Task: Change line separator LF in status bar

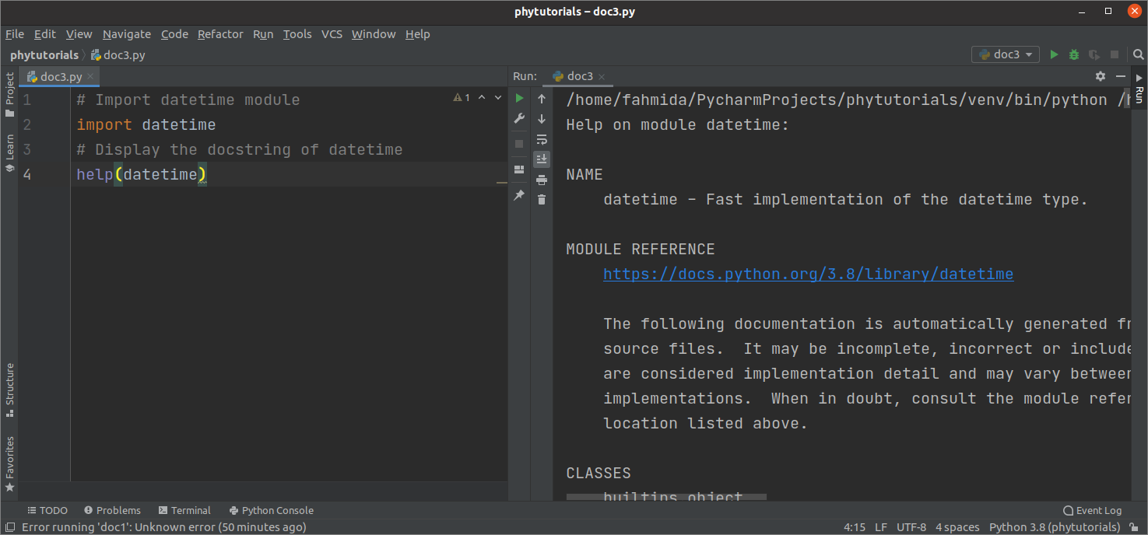Action: coord(880,527)
